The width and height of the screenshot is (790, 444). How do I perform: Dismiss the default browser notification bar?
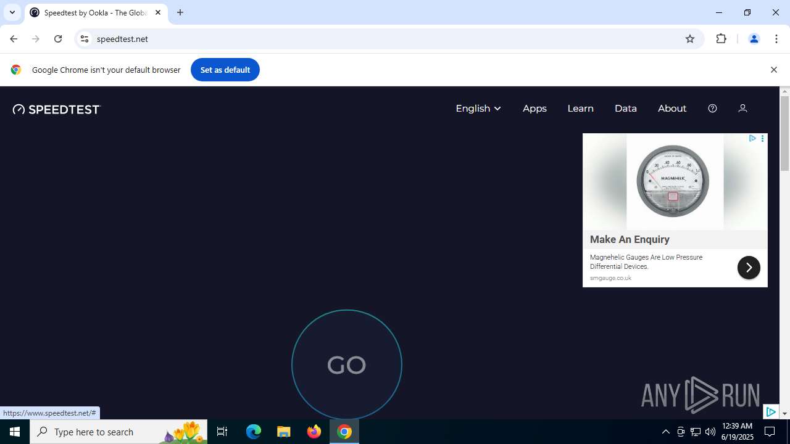click(x=773, y=70)
